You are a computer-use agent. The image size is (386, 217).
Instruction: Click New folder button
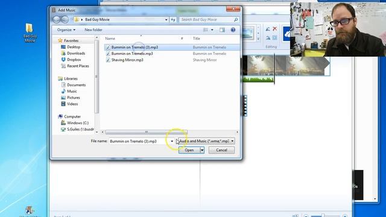point(93,30)
